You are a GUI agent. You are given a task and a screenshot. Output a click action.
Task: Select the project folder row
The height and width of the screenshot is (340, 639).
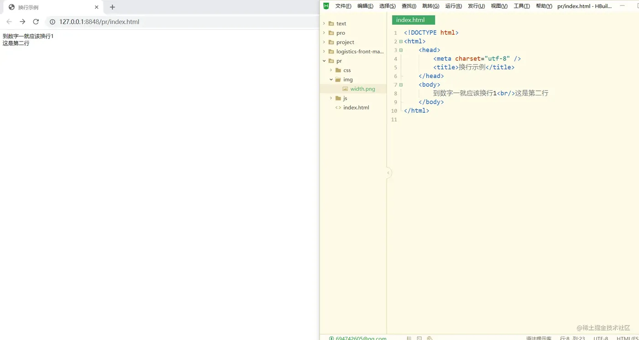point(353,42)
